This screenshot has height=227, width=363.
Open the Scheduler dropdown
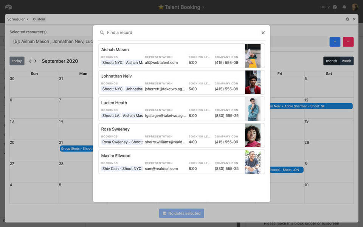(17, 19)
